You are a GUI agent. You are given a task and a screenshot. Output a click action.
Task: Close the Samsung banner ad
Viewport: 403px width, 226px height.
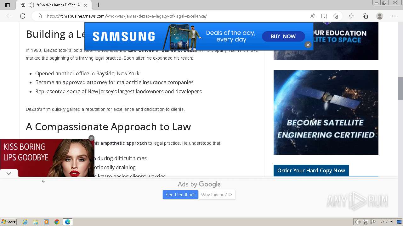(x=308, y=45)
